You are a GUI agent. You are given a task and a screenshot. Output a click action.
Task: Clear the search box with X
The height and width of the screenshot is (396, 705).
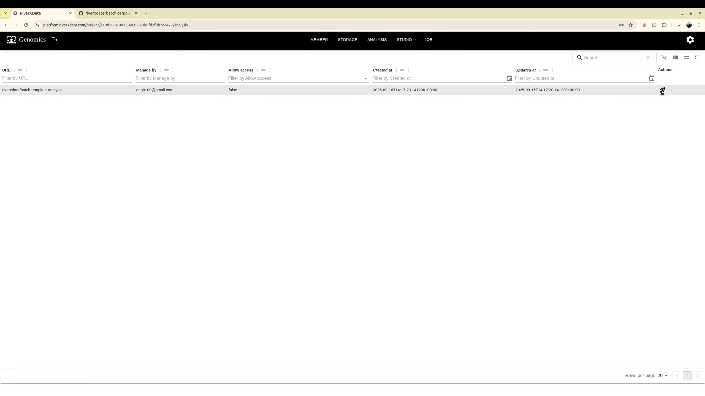pyautogui.click(x=648, y=58)
